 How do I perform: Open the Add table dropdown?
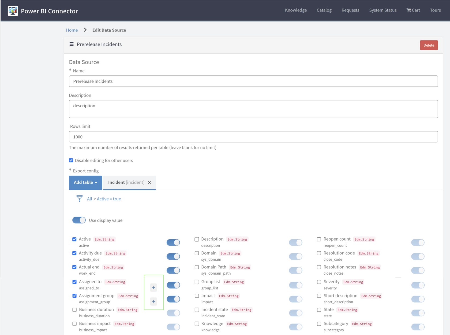[x=85, y=182]
